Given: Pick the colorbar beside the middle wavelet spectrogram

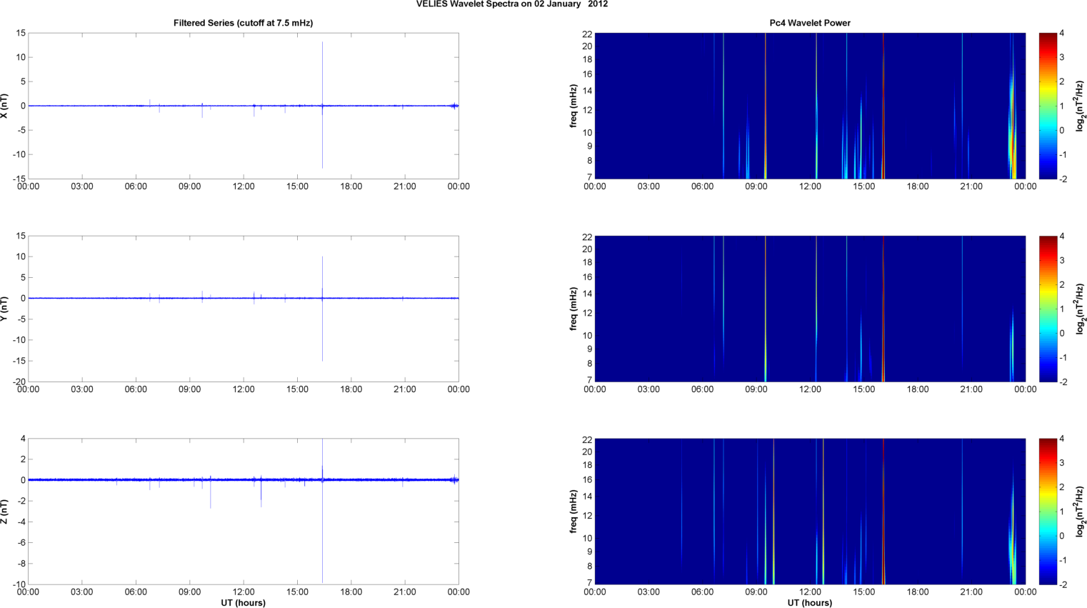Looking at the screenshot, I should [x=1048, y=309].
